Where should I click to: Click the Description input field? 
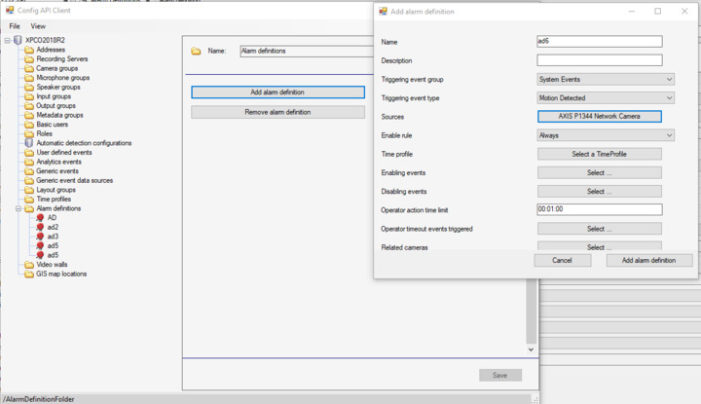599,60
